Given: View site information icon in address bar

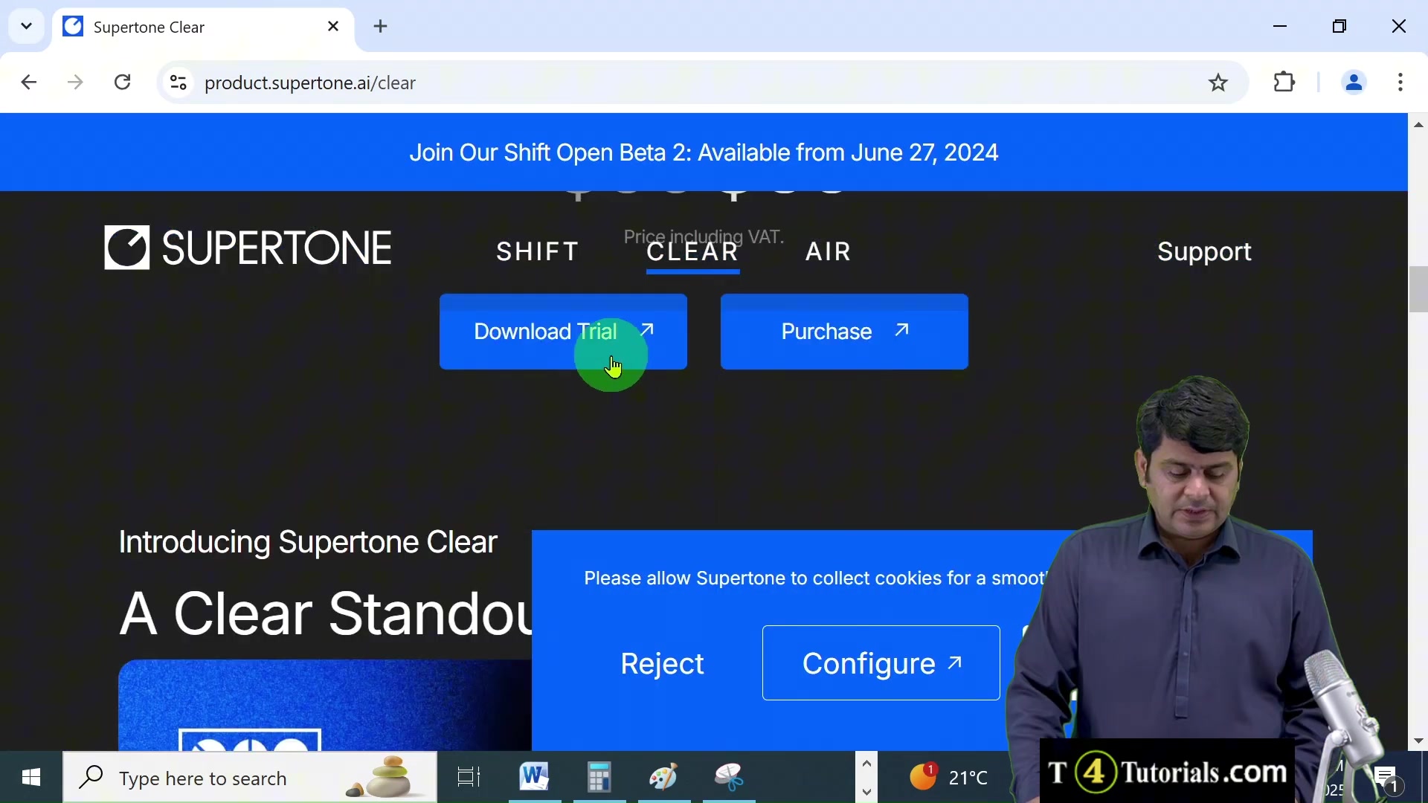Looking at the screenshot, I should pyautogui.click(x=178, y=83).
